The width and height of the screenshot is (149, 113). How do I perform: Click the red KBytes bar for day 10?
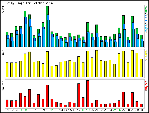coord(48,96)
